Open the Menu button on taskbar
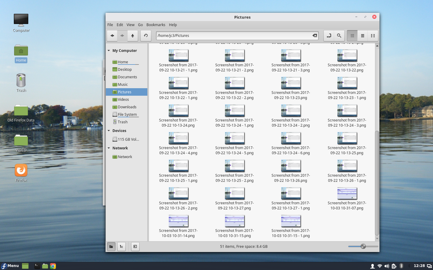 [x=10, y=266]
